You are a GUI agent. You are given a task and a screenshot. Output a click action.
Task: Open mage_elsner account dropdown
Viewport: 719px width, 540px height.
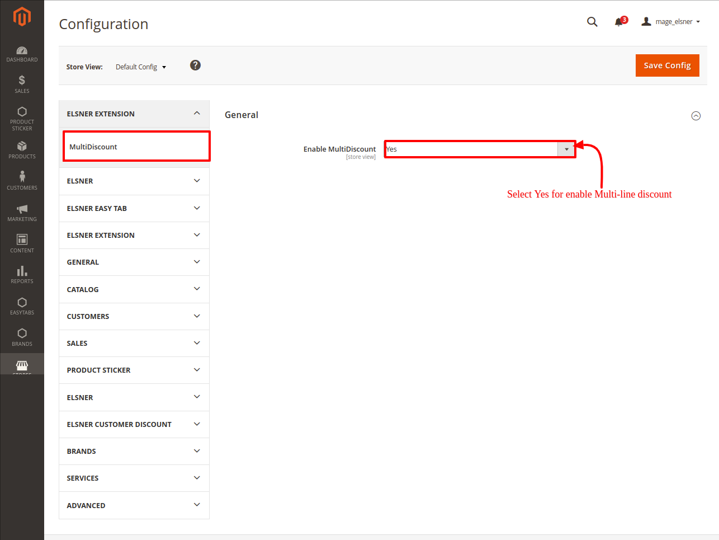[670, 22]
